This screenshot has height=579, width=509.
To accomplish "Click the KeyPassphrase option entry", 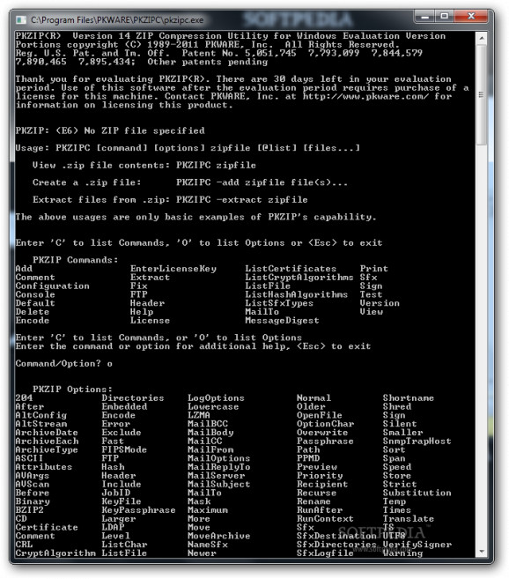I will pyautogui.click(x=139, y=510).
